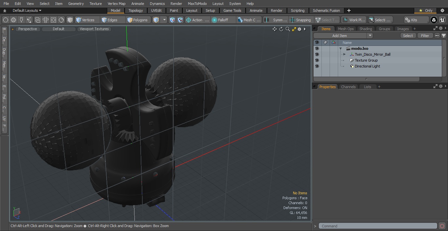Image resolution: width=448 pixels, height=231 pixels.
Task: Click the Falloff tool icon
Action: click(215, 20)
